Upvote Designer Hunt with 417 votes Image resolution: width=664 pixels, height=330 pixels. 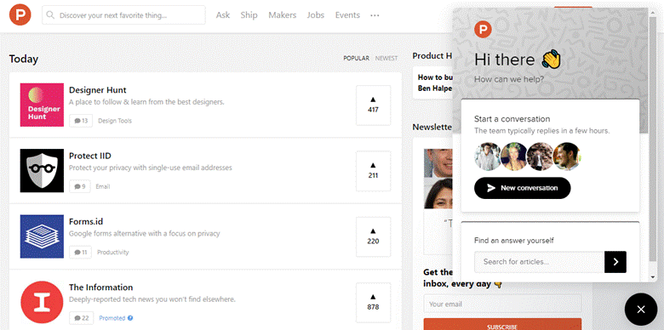[373, 105]
